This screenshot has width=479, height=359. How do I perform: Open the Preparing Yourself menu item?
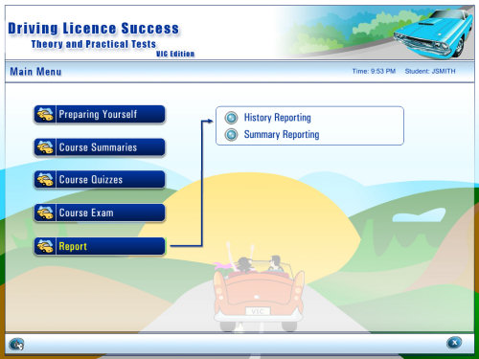(100, 114)
